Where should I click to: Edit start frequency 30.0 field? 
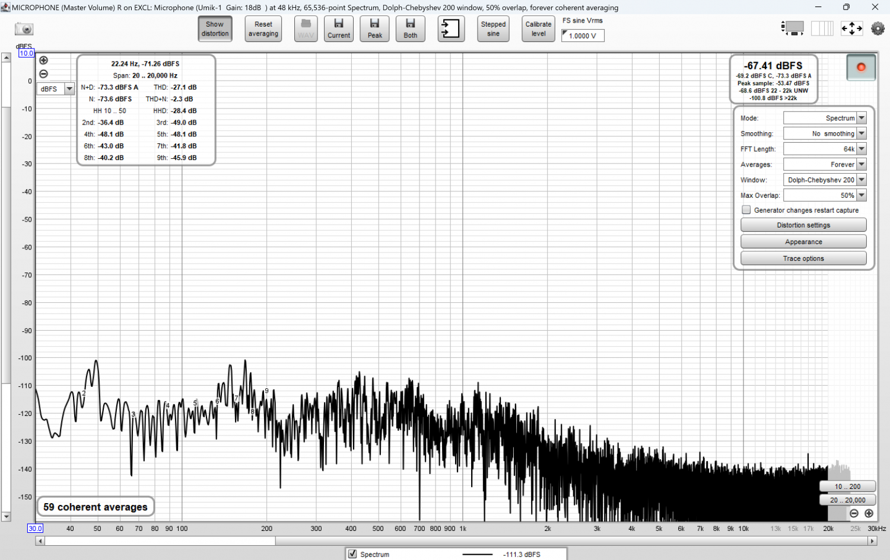coord(35,529)
